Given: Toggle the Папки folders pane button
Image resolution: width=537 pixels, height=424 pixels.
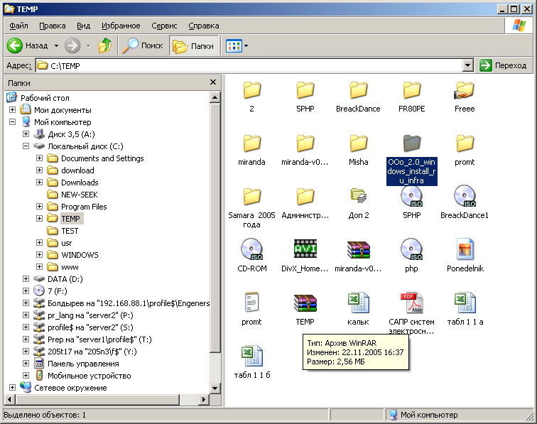Looking at the screenshot, I should (x=194, y=45).
